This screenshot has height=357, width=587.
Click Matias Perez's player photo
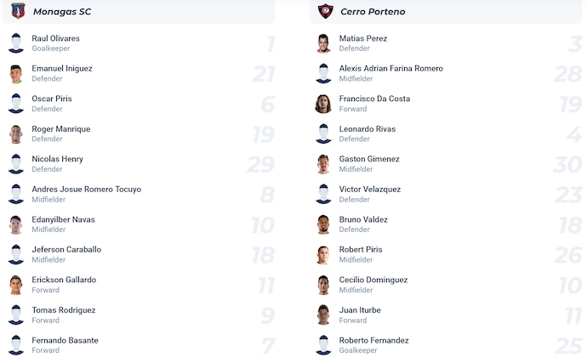click(x=323, y=43)
